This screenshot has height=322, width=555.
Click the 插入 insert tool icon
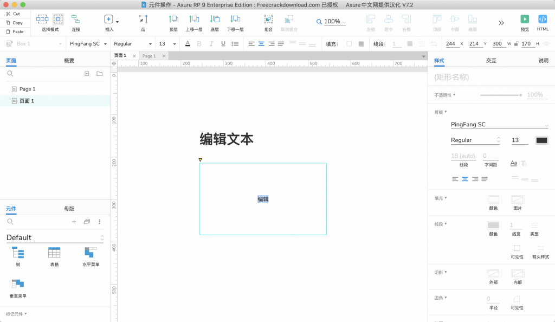tap(109, 20)
